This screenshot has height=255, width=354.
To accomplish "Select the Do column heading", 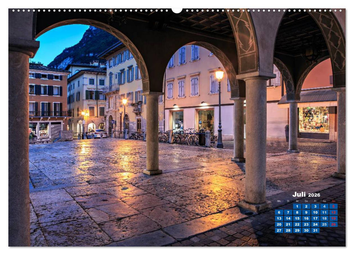I will 306,201.
